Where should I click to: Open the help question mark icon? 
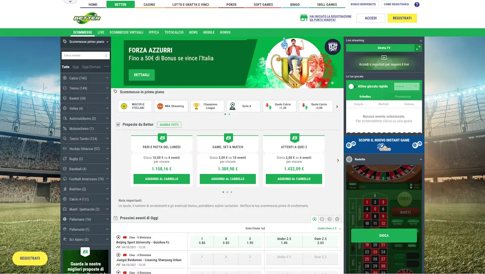pos(417,5)
